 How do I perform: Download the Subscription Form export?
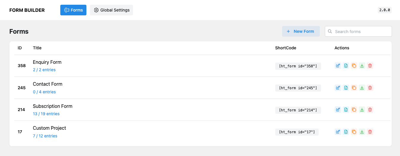pyautogui.click(x=362, y=110)
